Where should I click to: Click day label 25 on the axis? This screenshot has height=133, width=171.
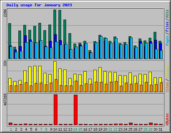130,129
